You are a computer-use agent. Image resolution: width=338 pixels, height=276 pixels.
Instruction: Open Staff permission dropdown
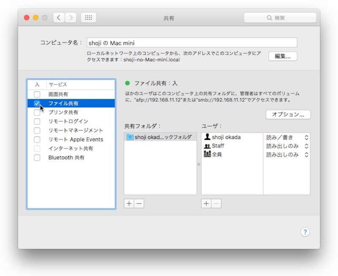pos(306,146)
